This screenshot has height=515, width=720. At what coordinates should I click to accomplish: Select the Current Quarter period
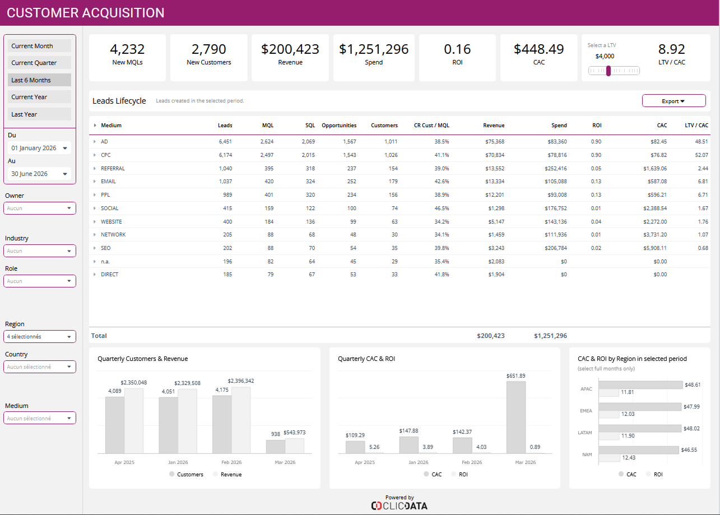39,63
